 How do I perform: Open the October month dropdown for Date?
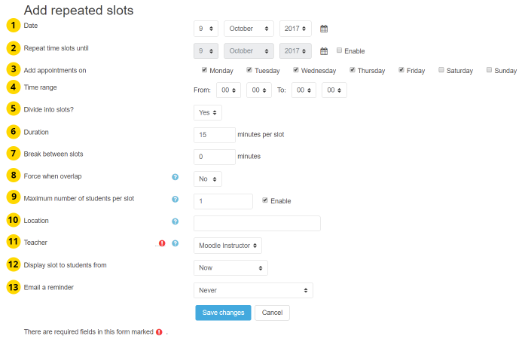click(x=249, y=29)
